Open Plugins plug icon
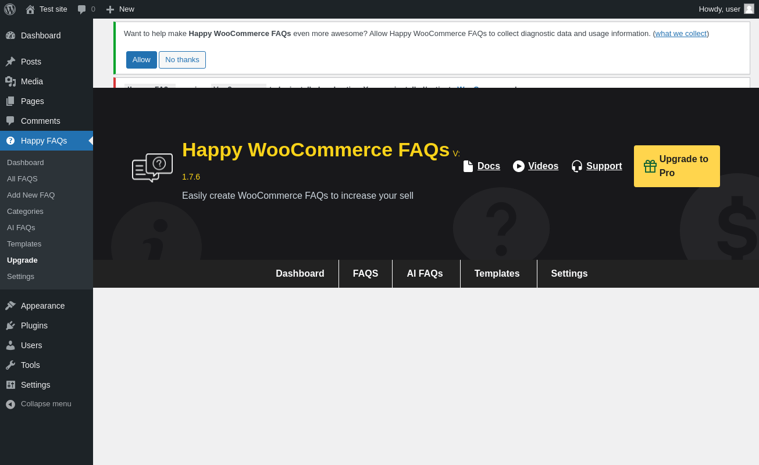Screen dimensions: 759x465 pyautogui.click(x=10, y=325)
